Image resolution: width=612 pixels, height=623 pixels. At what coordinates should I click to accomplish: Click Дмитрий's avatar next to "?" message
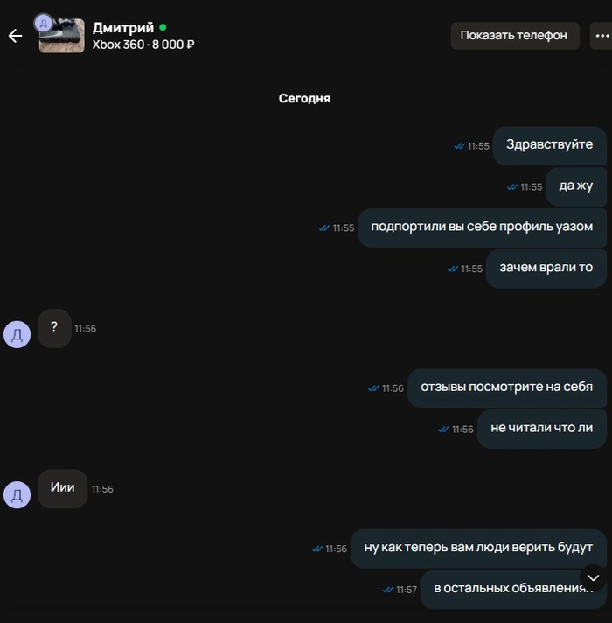[17, 334]
